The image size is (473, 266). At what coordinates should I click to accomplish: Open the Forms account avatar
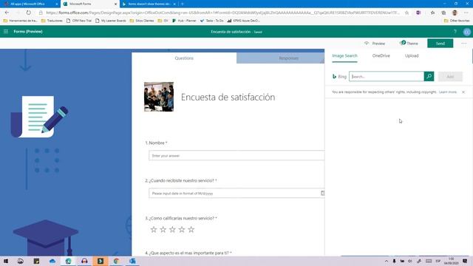[x=466, y=32]
